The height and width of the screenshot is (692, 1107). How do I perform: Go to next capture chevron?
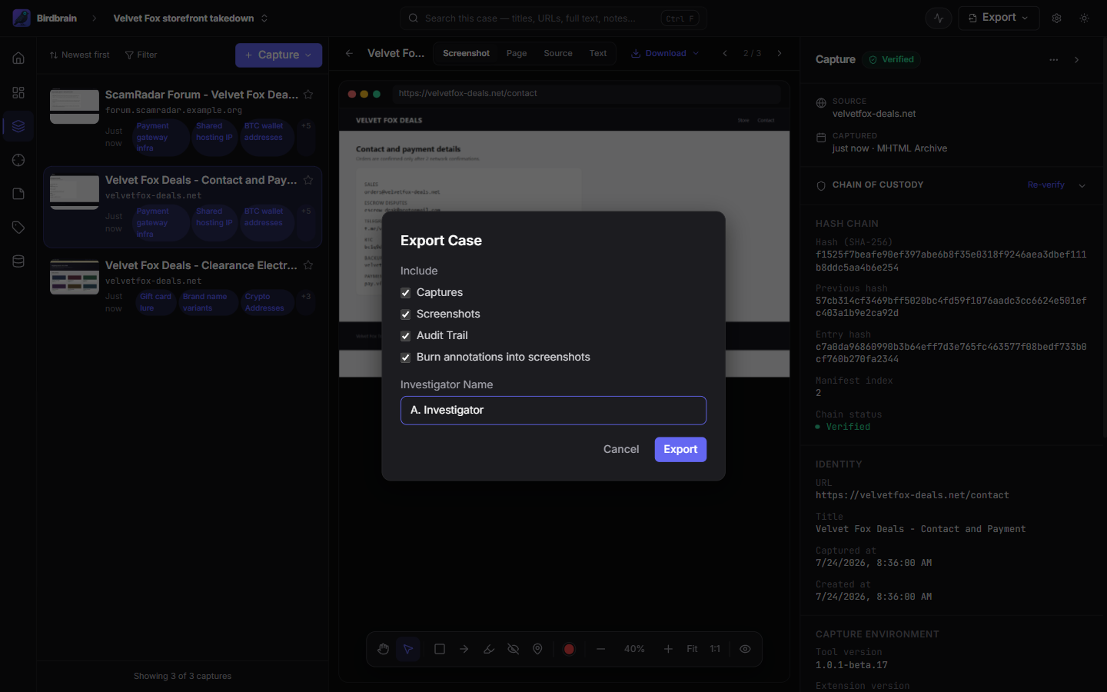point(780,53)
